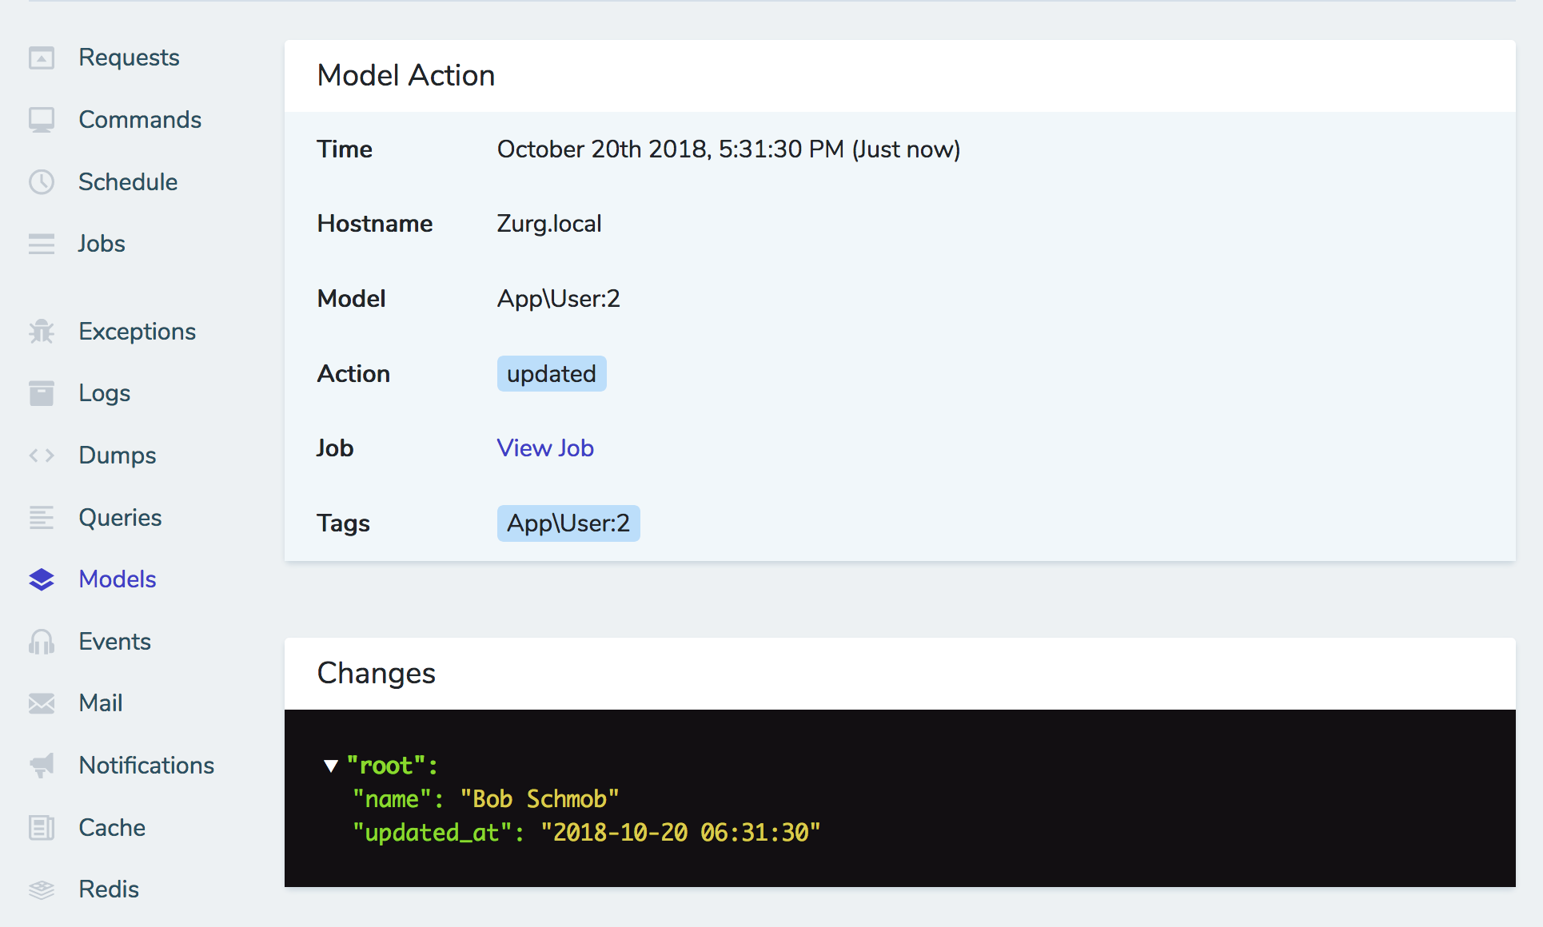
Task: Open Exceptions via the bug icon
Action: 41,331
